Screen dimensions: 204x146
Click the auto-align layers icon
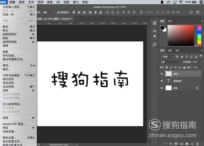click(x=141, y=12)
